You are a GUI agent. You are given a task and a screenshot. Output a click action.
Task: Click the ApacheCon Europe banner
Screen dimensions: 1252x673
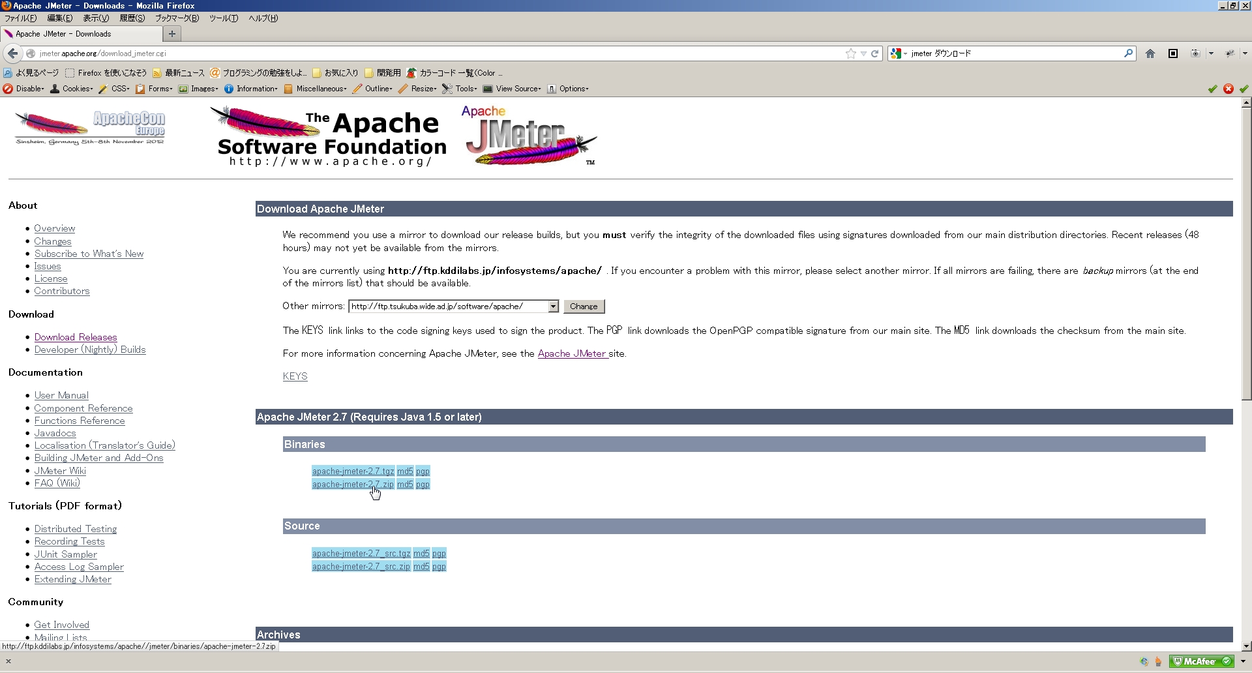[x=90, y=128]
